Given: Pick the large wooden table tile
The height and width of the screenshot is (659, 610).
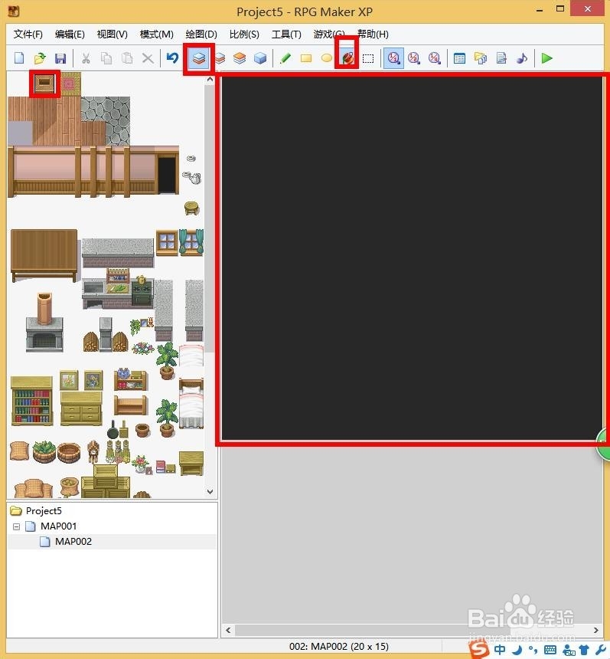Looking at the screenshot, I should (x=44, y=255).
